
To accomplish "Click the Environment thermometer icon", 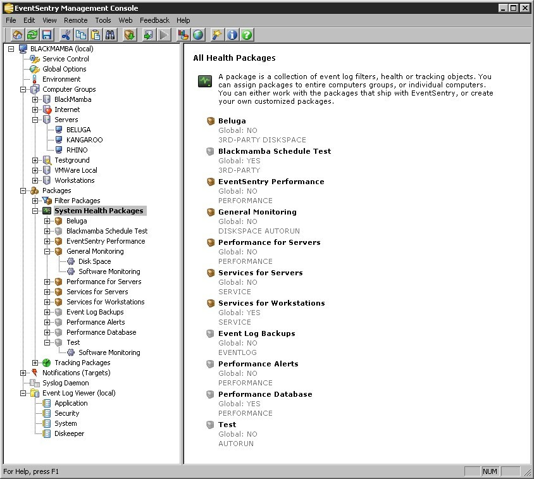I will (34, 79).
